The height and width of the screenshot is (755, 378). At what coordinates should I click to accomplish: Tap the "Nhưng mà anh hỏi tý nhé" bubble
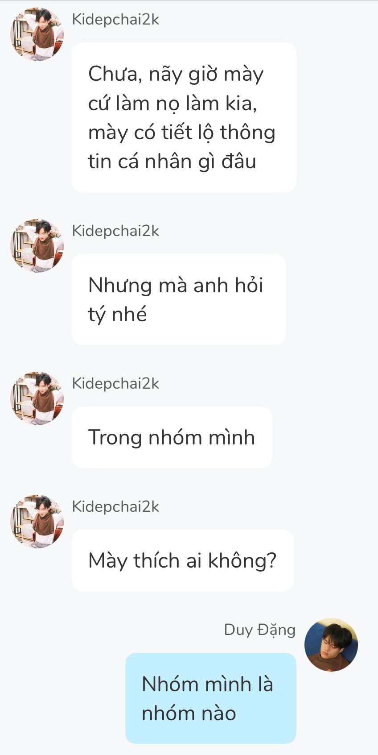[178, 299]
